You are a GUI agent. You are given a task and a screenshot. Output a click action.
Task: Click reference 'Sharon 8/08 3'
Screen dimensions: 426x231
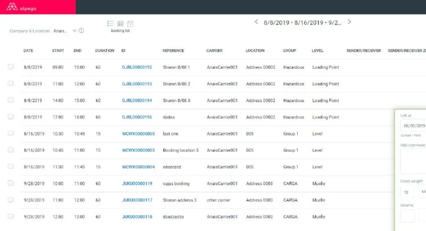[177, 100]
